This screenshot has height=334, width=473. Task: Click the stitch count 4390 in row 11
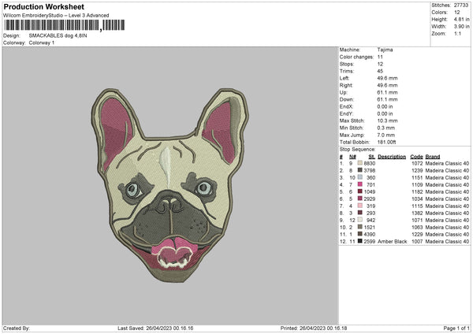(370, 234)
